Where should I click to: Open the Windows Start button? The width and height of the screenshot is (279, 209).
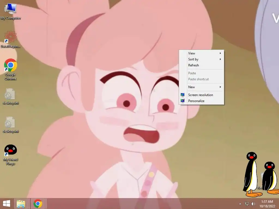pos(7,204)
